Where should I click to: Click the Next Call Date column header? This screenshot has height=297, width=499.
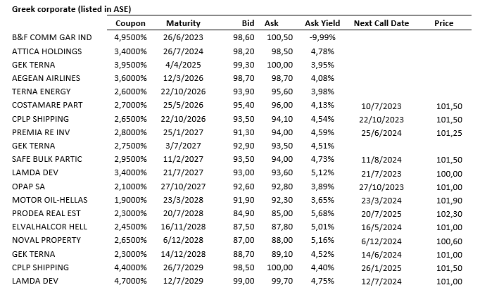coord(381,23)
